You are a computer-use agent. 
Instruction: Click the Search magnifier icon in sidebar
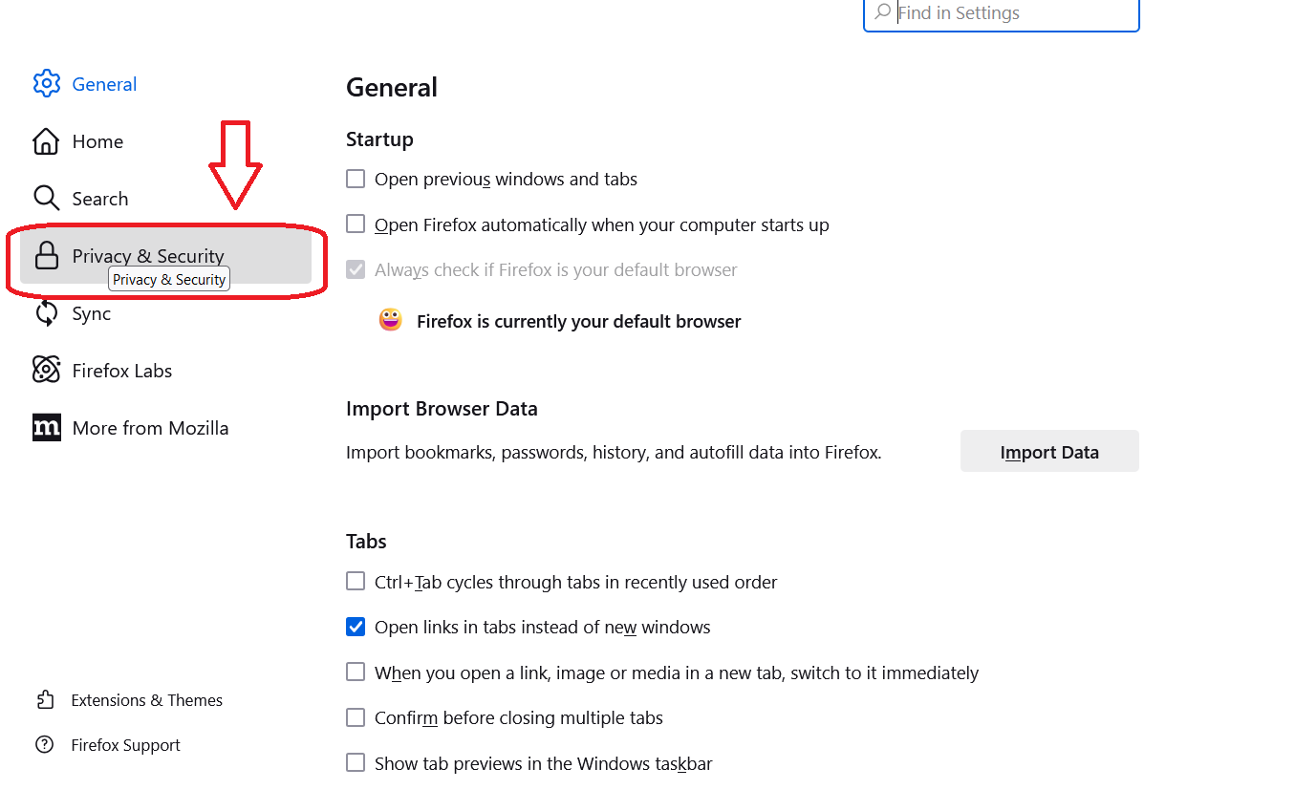pyautogui.click(x=46, y=199)
